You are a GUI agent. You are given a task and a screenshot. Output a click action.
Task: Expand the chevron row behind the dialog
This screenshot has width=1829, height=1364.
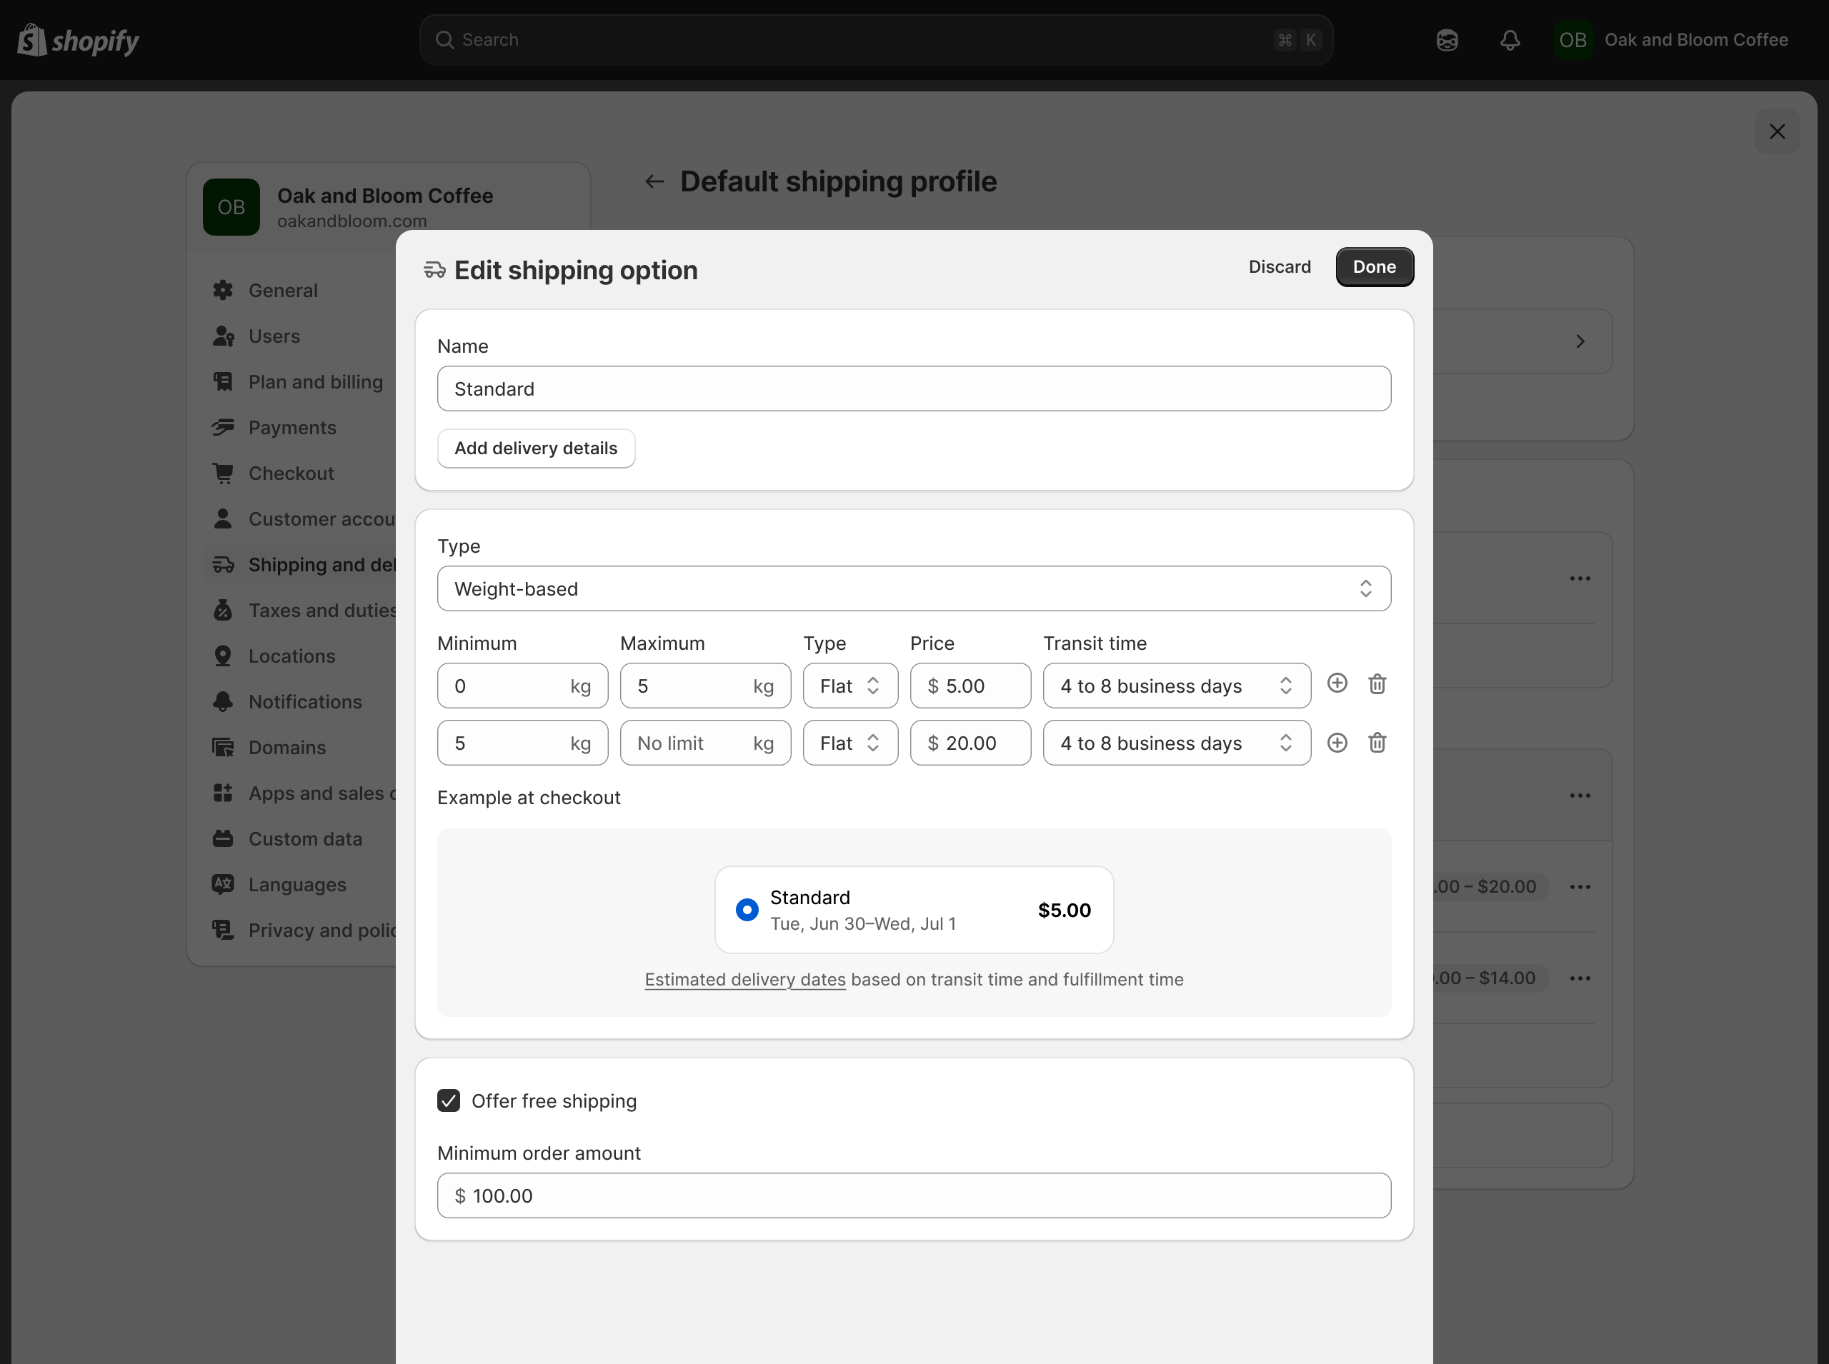pyautogui.click(x=1580, y=342)
